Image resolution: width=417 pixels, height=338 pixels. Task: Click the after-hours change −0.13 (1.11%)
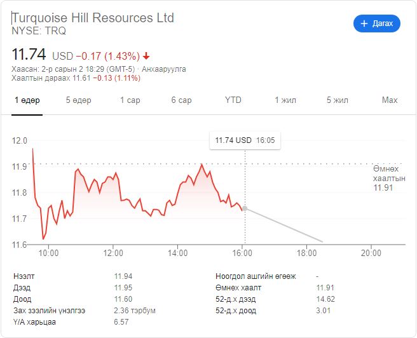tap(117, 78)
